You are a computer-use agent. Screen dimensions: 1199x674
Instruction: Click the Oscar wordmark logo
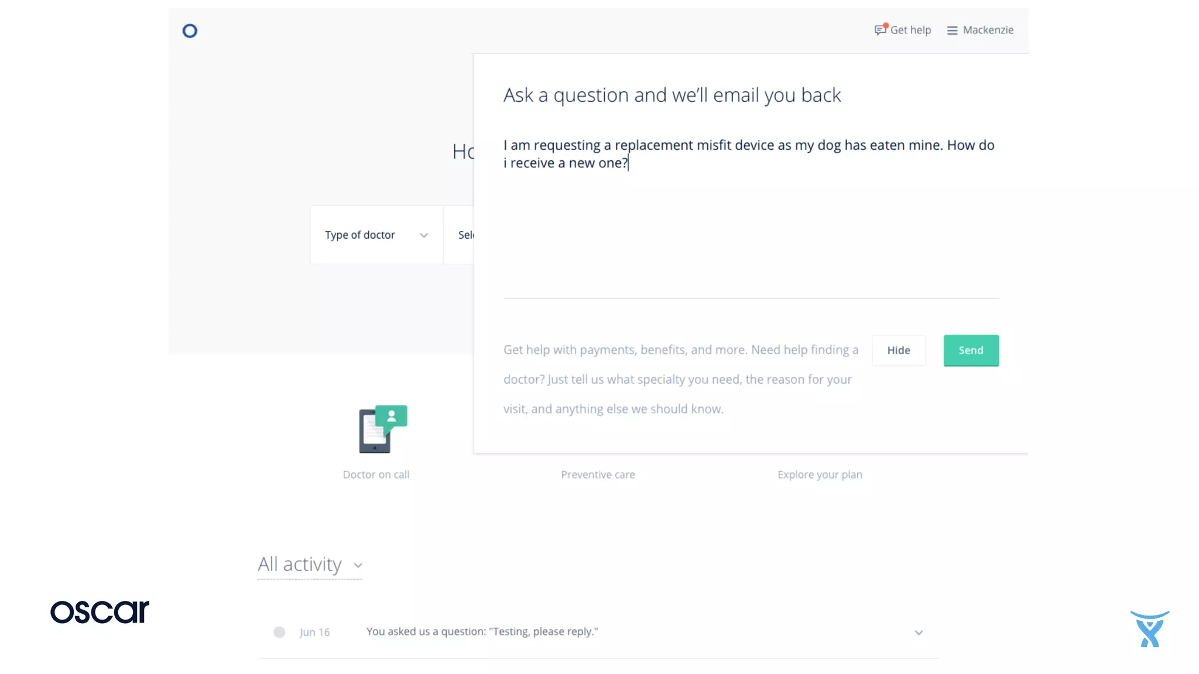click(x=100, y=612)
